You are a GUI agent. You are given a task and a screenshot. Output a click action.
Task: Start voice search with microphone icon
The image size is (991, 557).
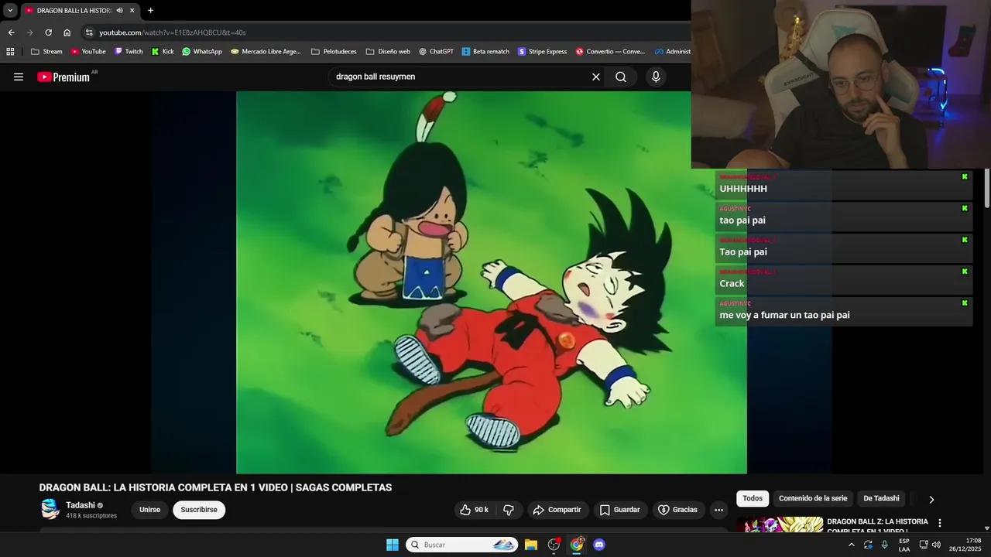(656, 77)
